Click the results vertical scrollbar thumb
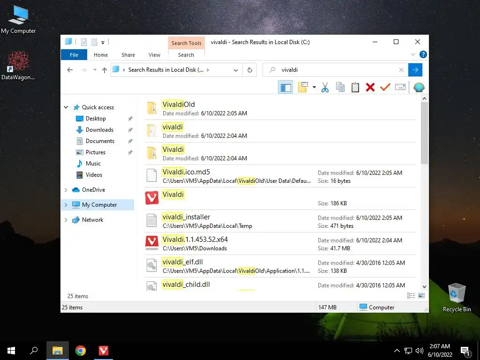Image resolution: width=480 pixels, height=360 pixels. [x=424, y=133]
